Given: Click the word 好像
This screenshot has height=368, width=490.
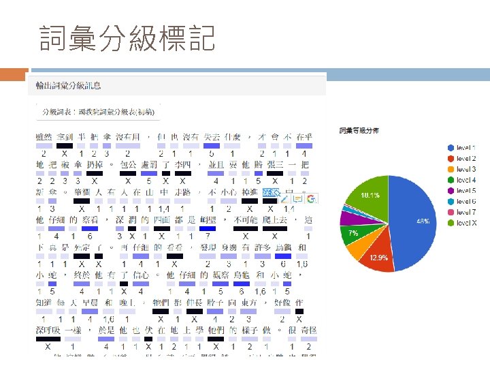Looking at the screenshot, I should (x=282, y=303).
